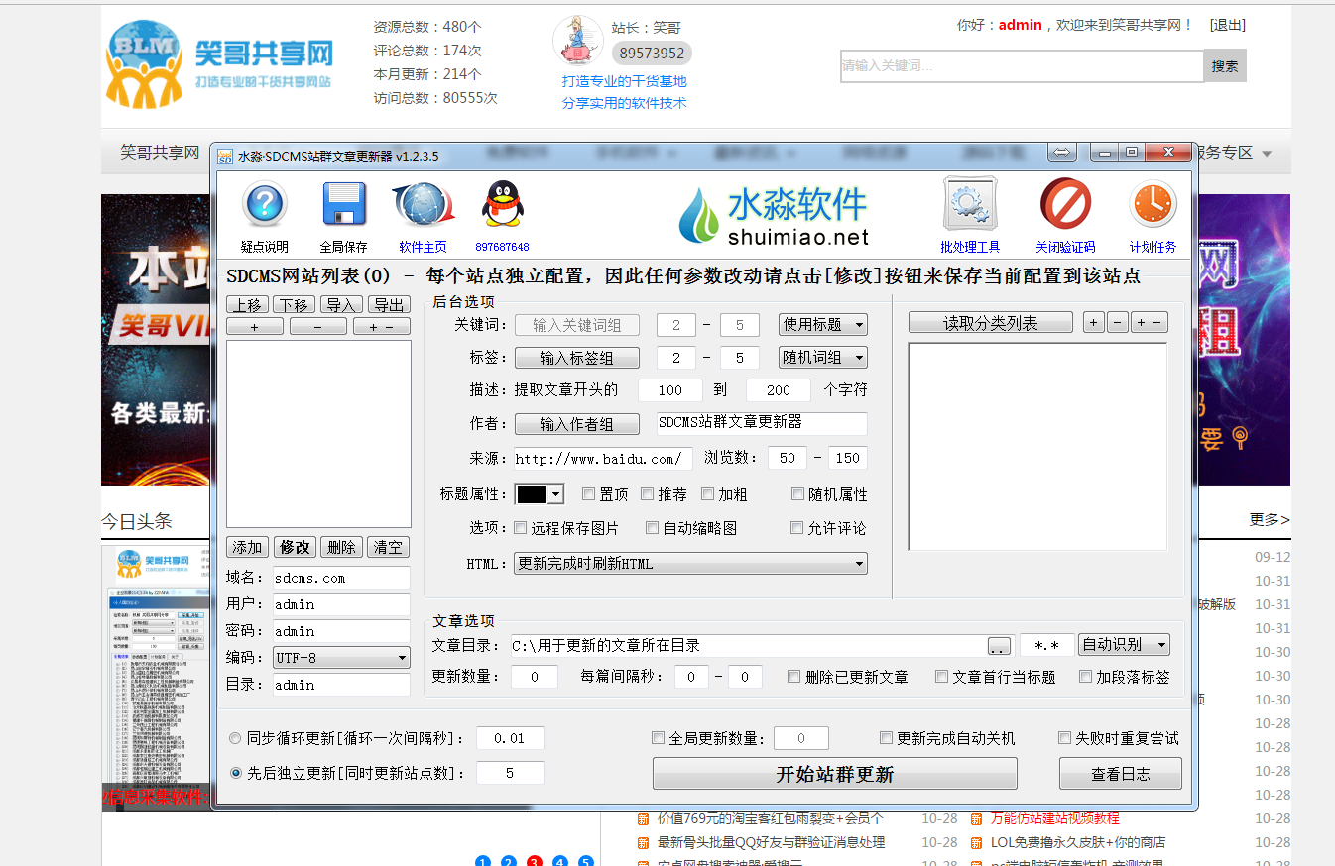Click the 搜索 button on website

(1225, 65)
